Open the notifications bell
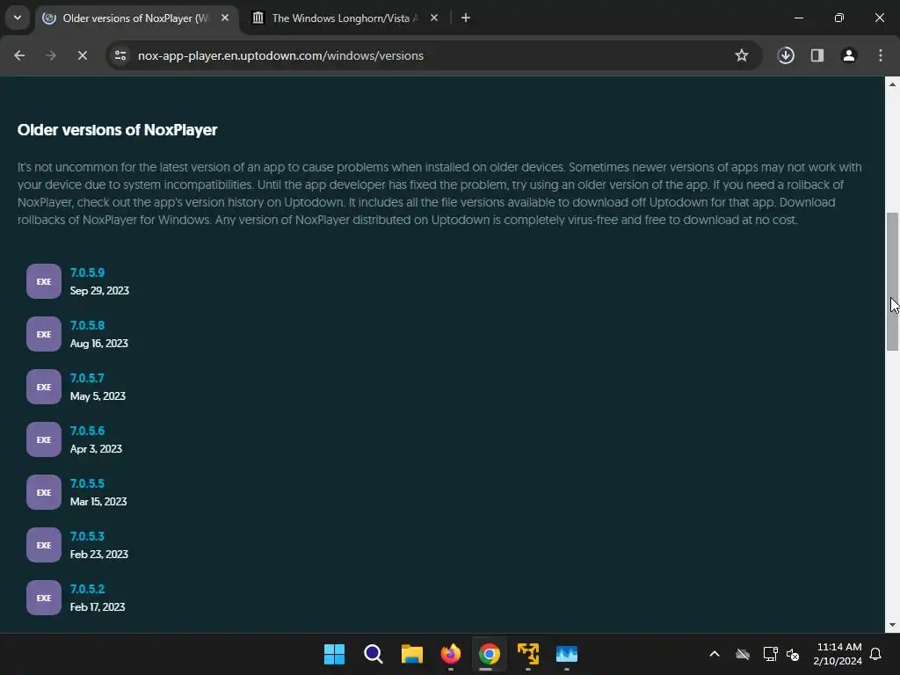900x675 pixels. coord(876,654)
